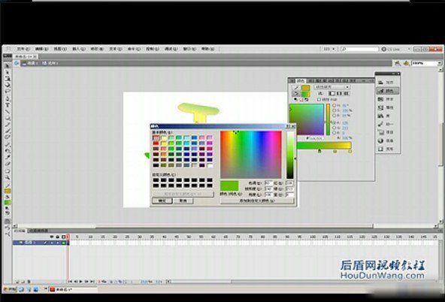This screenshot has width=445, height=302.
Task: Select the 3D Rotation tool
Action: click(x=8, y=85)
